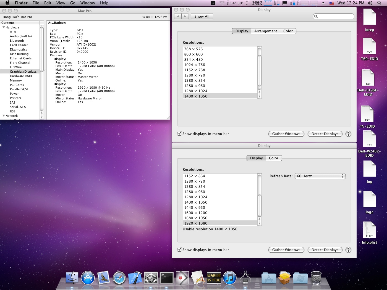The image size is (387, 290).
Task: Click upper resolutions list scrollbar thumb
Action: [260, 71]
